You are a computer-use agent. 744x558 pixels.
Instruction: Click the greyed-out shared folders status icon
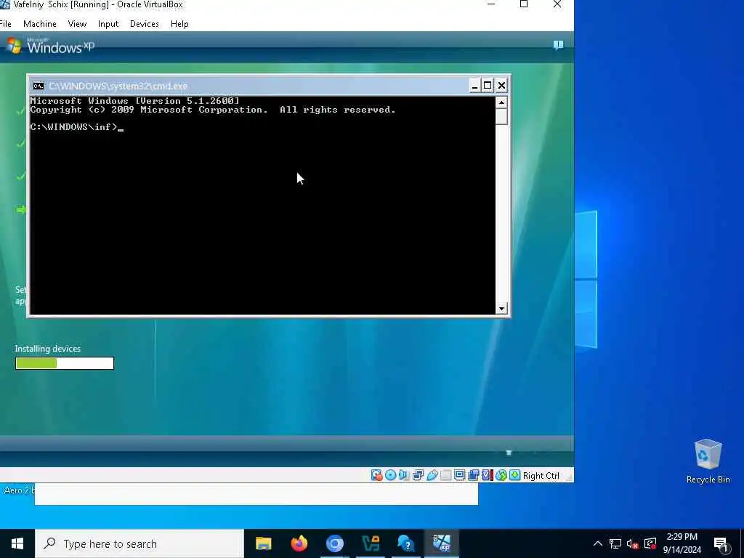pyautogui.click(x=445, y=475)
